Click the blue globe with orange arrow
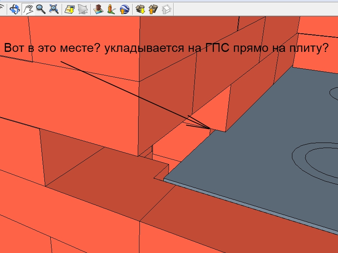338x253 pixels. [124, 9]
